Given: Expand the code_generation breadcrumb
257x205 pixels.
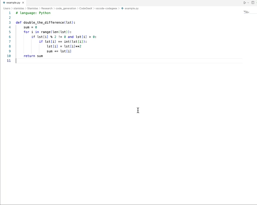Looking at the screenshot, I should click(66, 9).
